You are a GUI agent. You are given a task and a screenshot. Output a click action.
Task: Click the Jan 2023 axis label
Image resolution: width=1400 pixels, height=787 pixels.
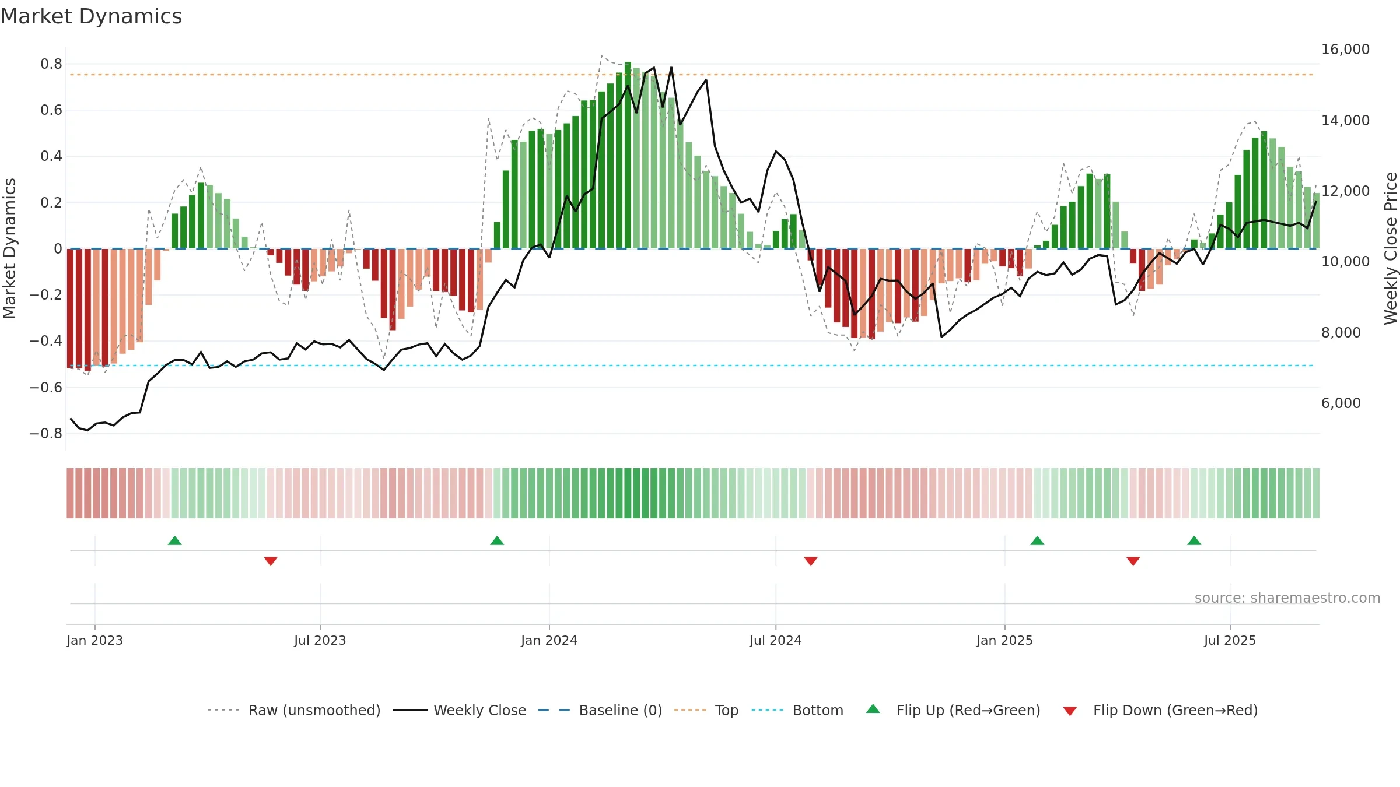pyautogui.click(x=95, y=640)
